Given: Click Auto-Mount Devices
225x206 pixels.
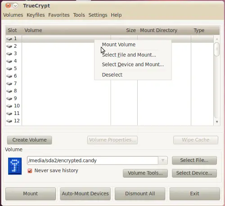Looking at the screenshot, I should tap(85, 194).
